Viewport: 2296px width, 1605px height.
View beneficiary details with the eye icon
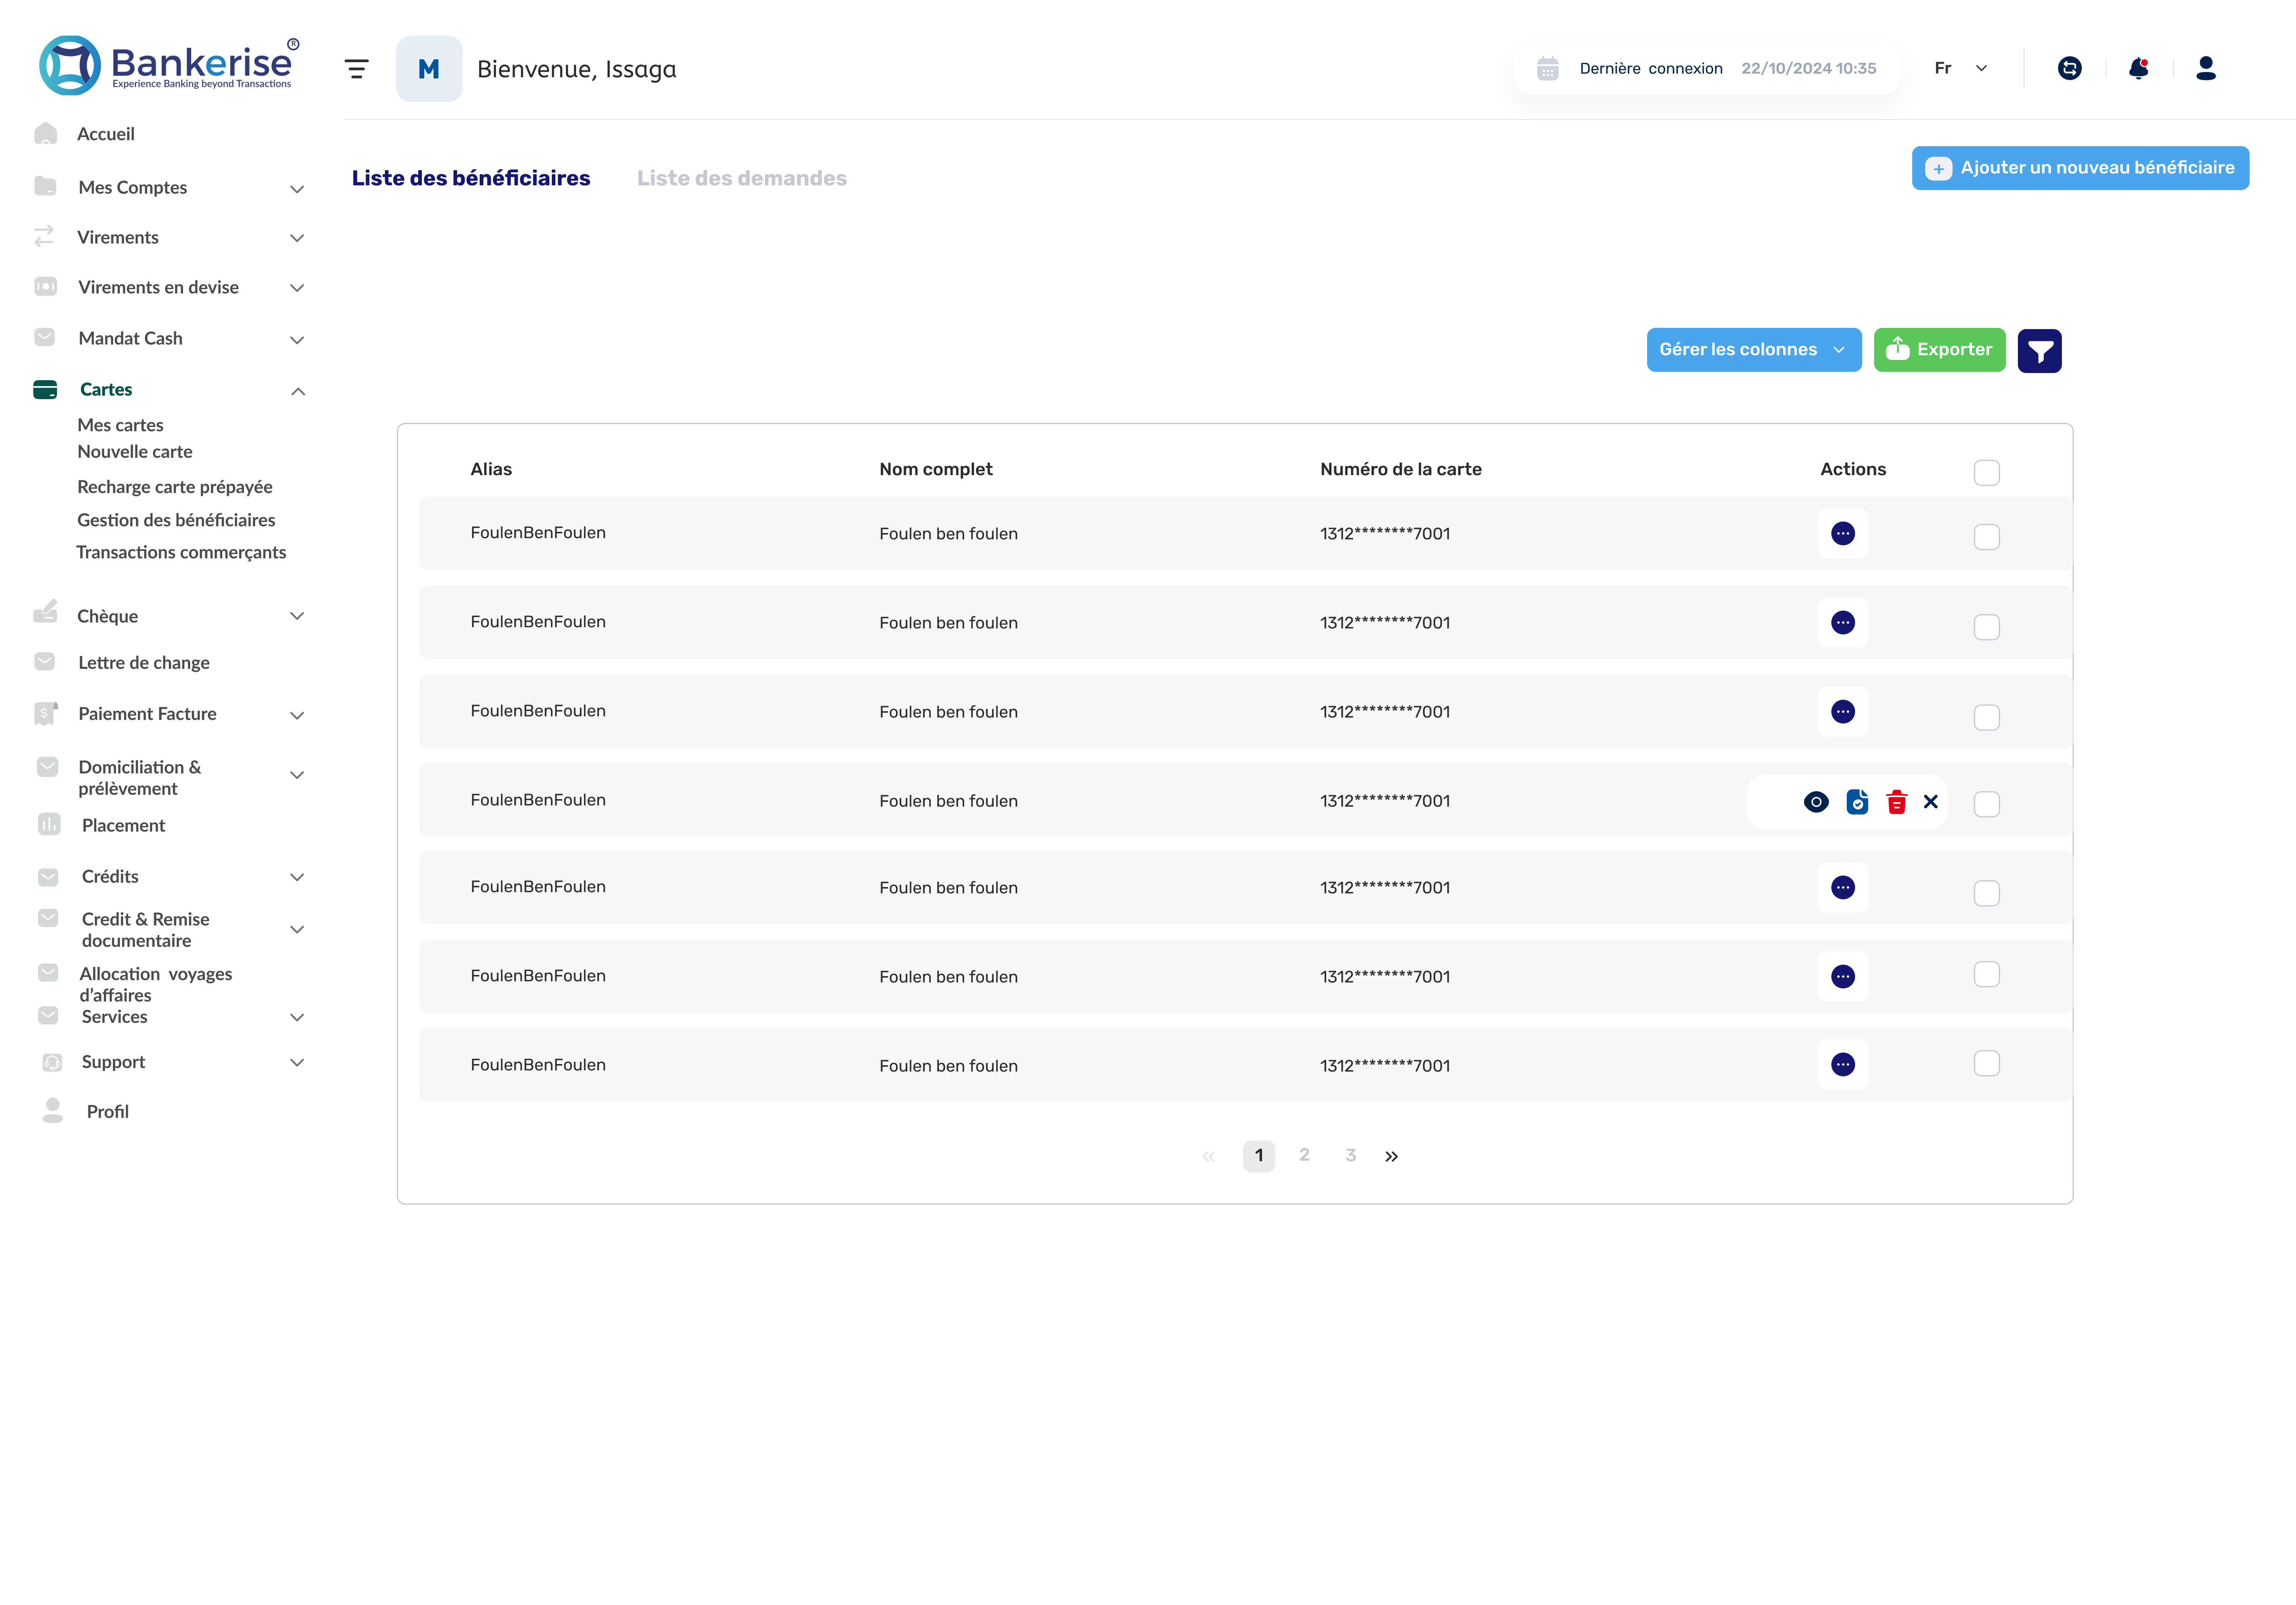(1816, 802)
